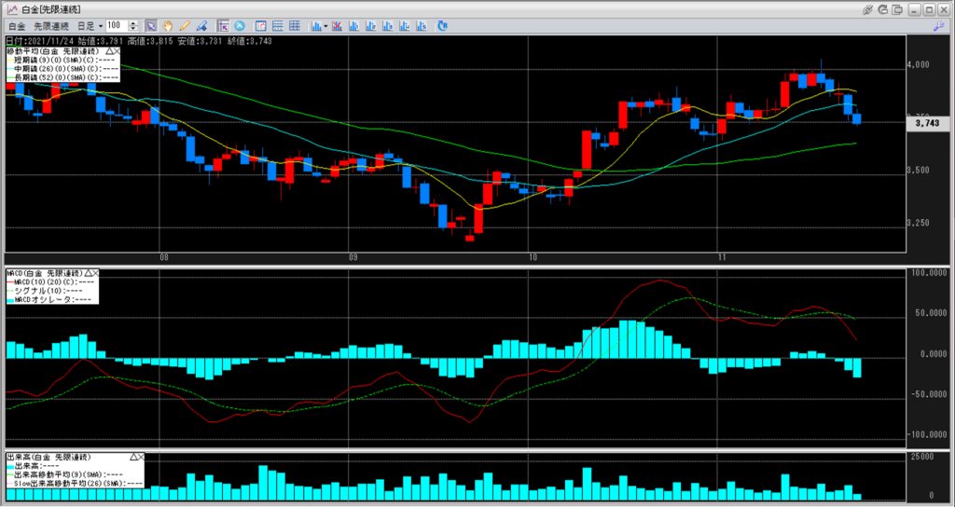Increase the bar count with the up spinner

(x=133, y=23)
